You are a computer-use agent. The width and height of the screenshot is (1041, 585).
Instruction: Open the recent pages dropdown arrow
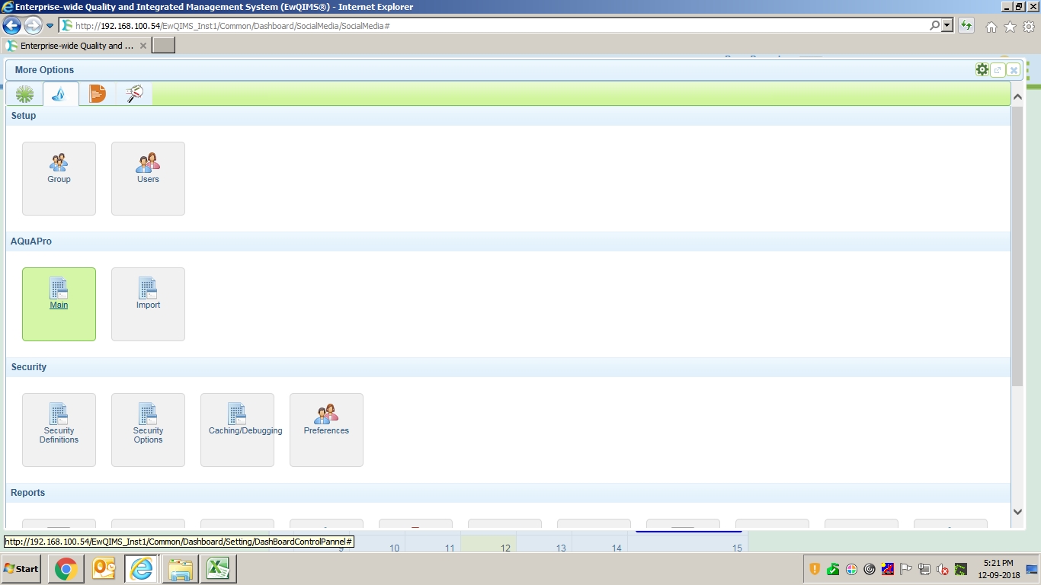coord(50,26)
